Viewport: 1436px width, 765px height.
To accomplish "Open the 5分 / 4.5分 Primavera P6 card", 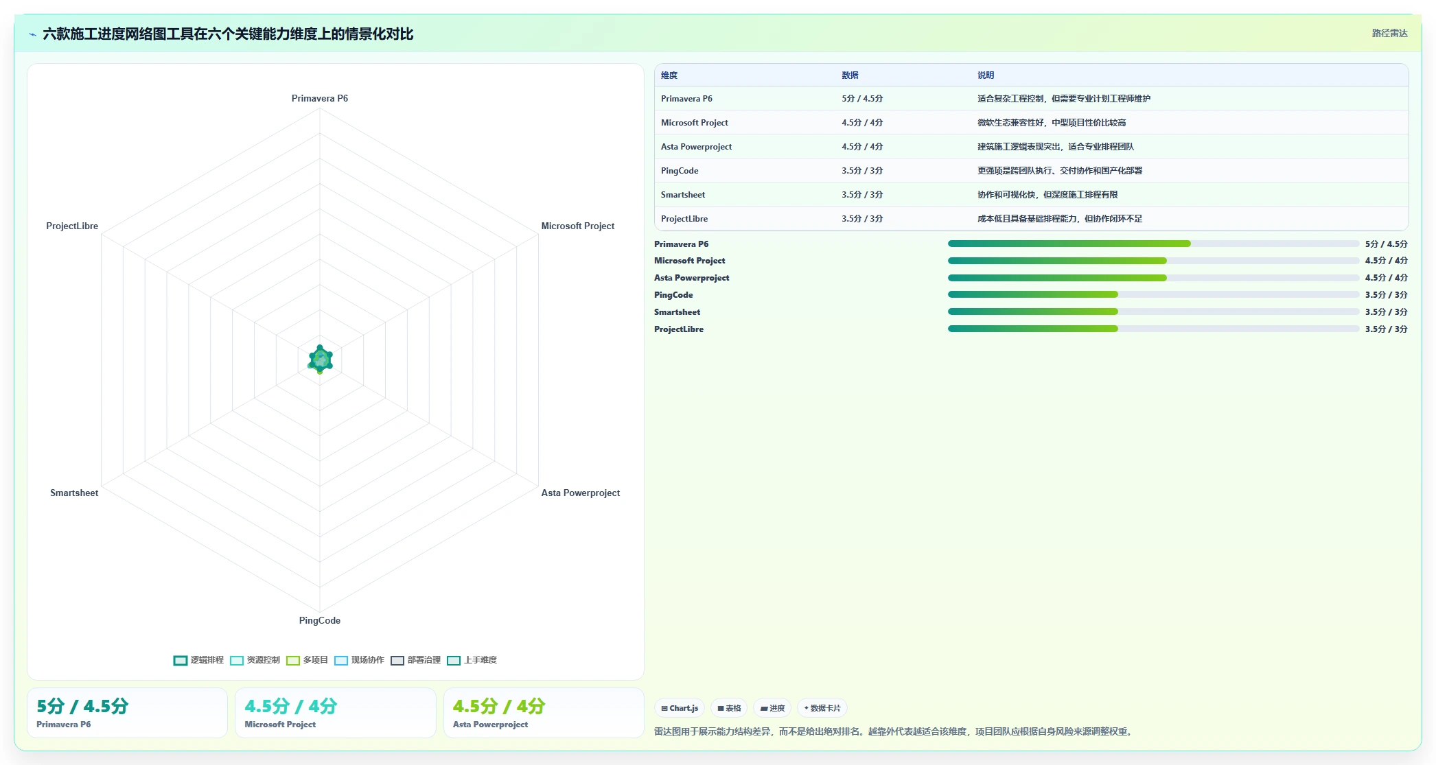I will point(127,713).
